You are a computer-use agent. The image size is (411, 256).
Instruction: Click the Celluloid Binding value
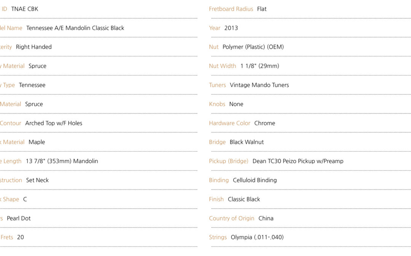255,180
